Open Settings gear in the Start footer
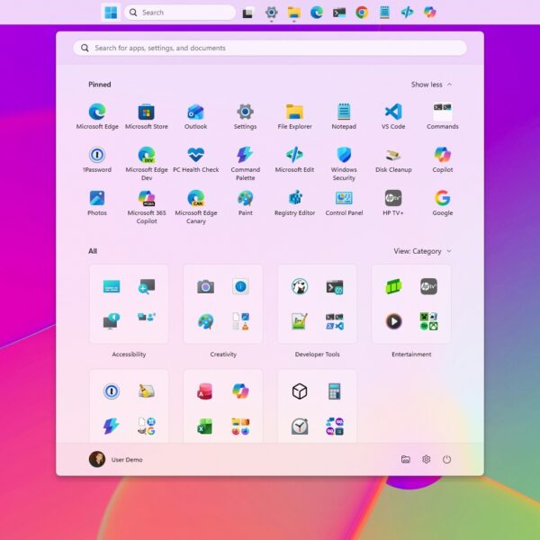 [x=427, y=459]
